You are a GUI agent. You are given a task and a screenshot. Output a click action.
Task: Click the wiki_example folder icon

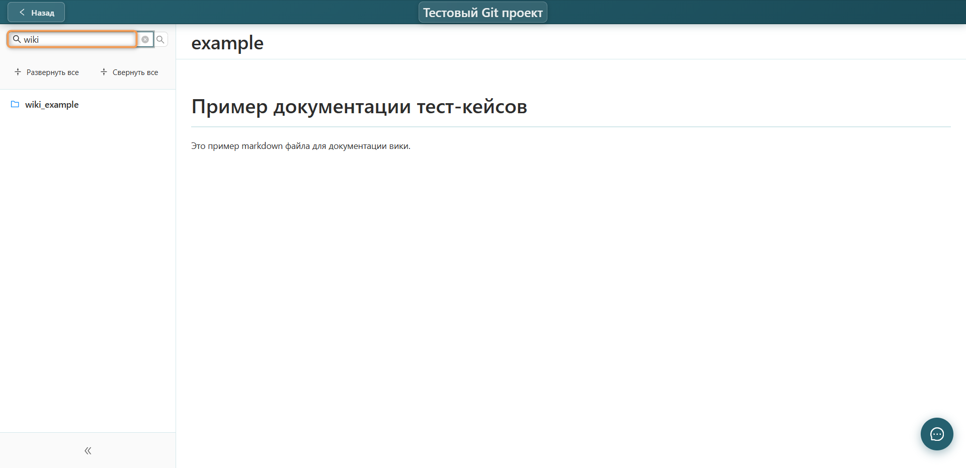[15, 104]
